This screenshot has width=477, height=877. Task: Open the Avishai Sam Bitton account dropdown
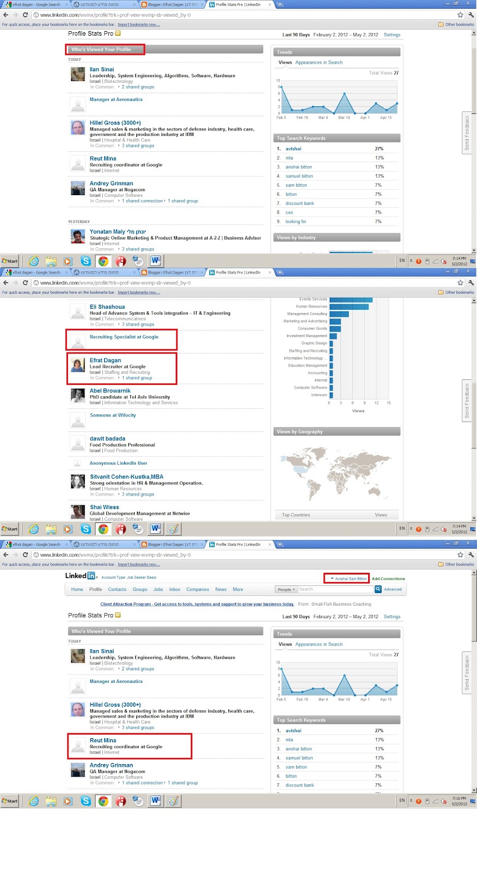coord(348,578)
